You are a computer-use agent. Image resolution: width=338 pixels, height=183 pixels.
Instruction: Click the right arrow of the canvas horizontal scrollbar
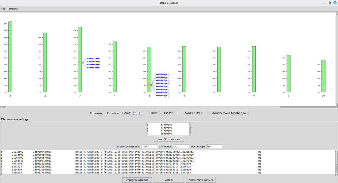336,107
